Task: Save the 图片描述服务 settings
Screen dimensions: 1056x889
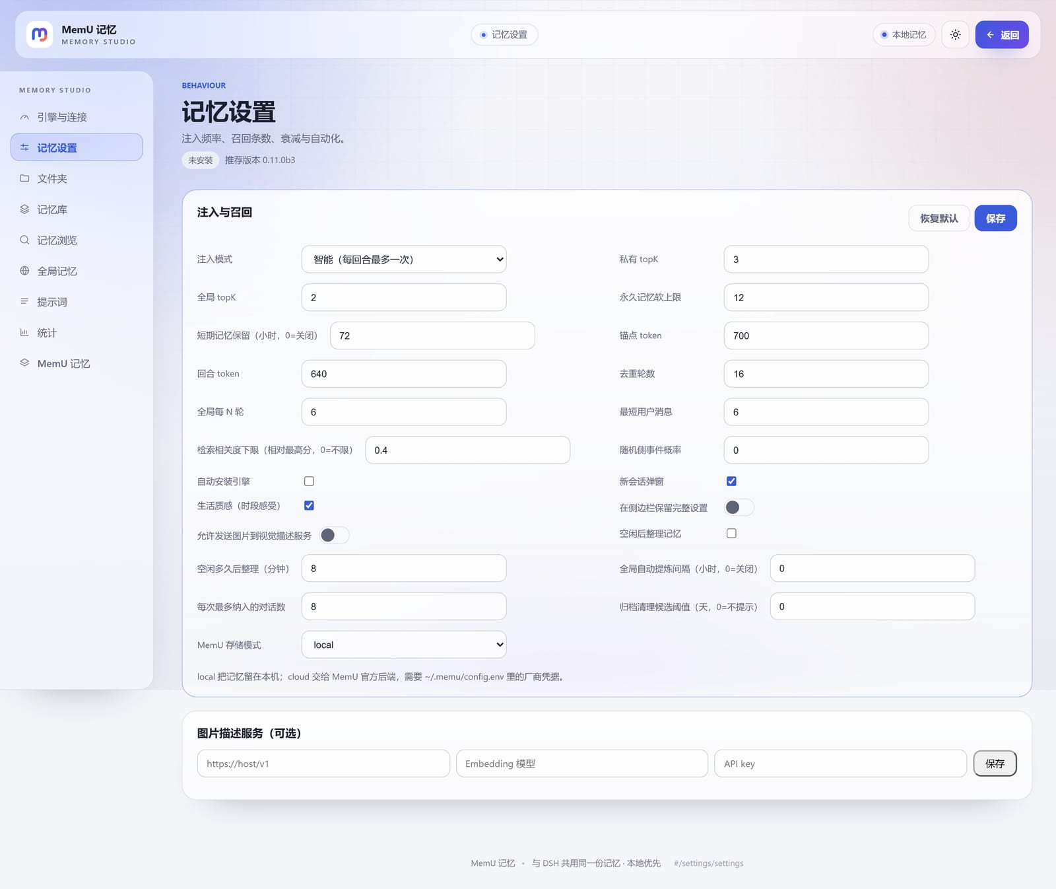Action: coord(995,764)
